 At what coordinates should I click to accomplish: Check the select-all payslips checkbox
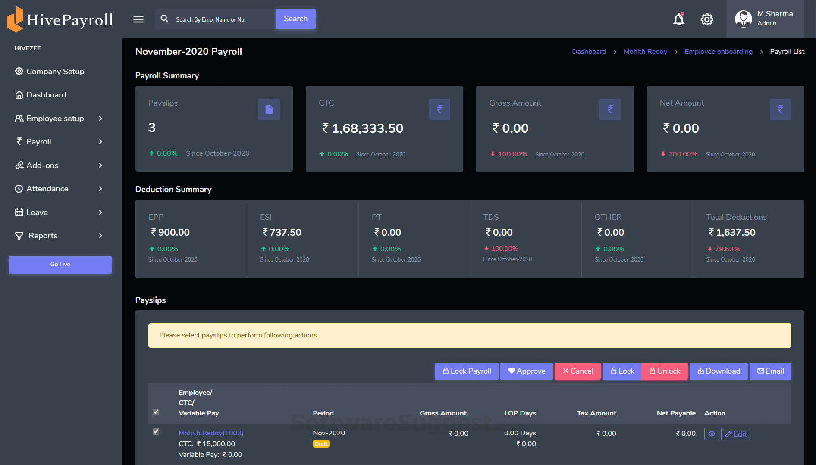point(156,412)
